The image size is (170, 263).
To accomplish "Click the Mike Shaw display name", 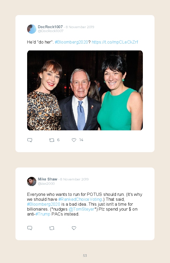I will click(x=47, y=179).
